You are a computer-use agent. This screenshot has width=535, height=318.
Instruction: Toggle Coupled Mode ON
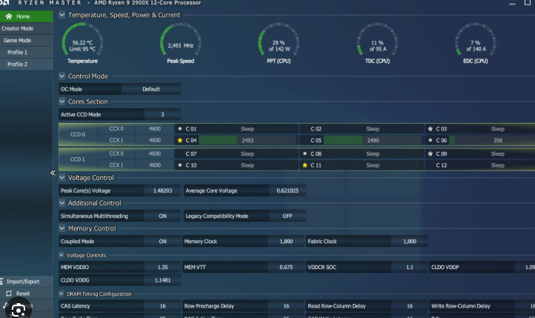point(162,241)
